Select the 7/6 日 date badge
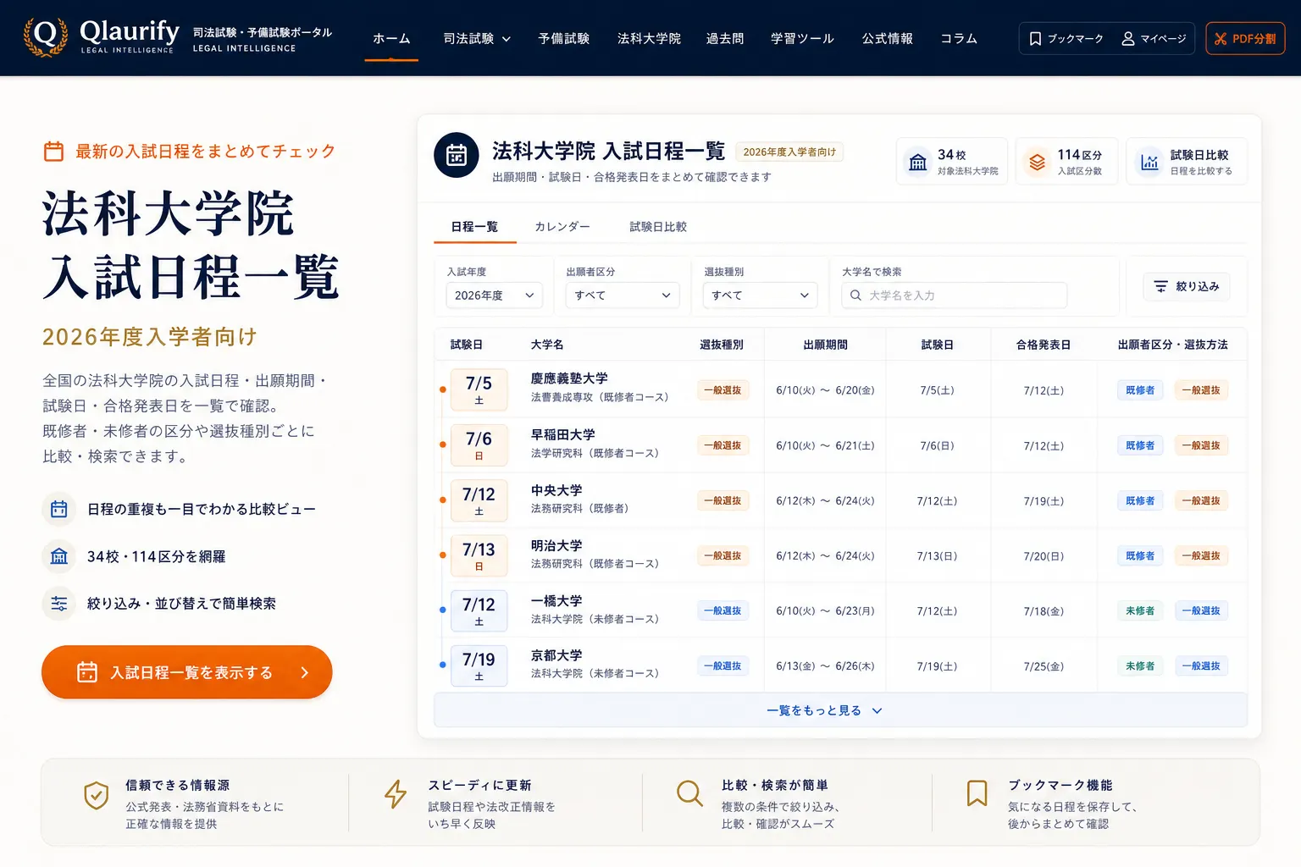The image size is (1301, 867). coord(479,445)
